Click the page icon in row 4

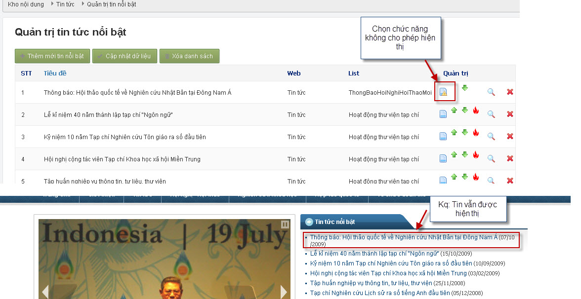[443, 158]
